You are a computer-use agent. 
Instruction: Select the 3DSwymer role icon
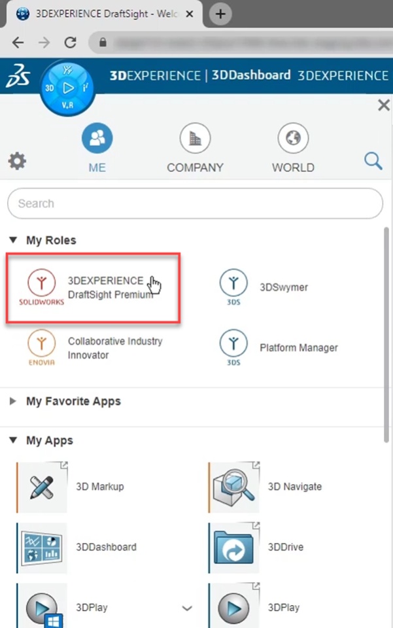pyautogui.click(x=233, y=287)
